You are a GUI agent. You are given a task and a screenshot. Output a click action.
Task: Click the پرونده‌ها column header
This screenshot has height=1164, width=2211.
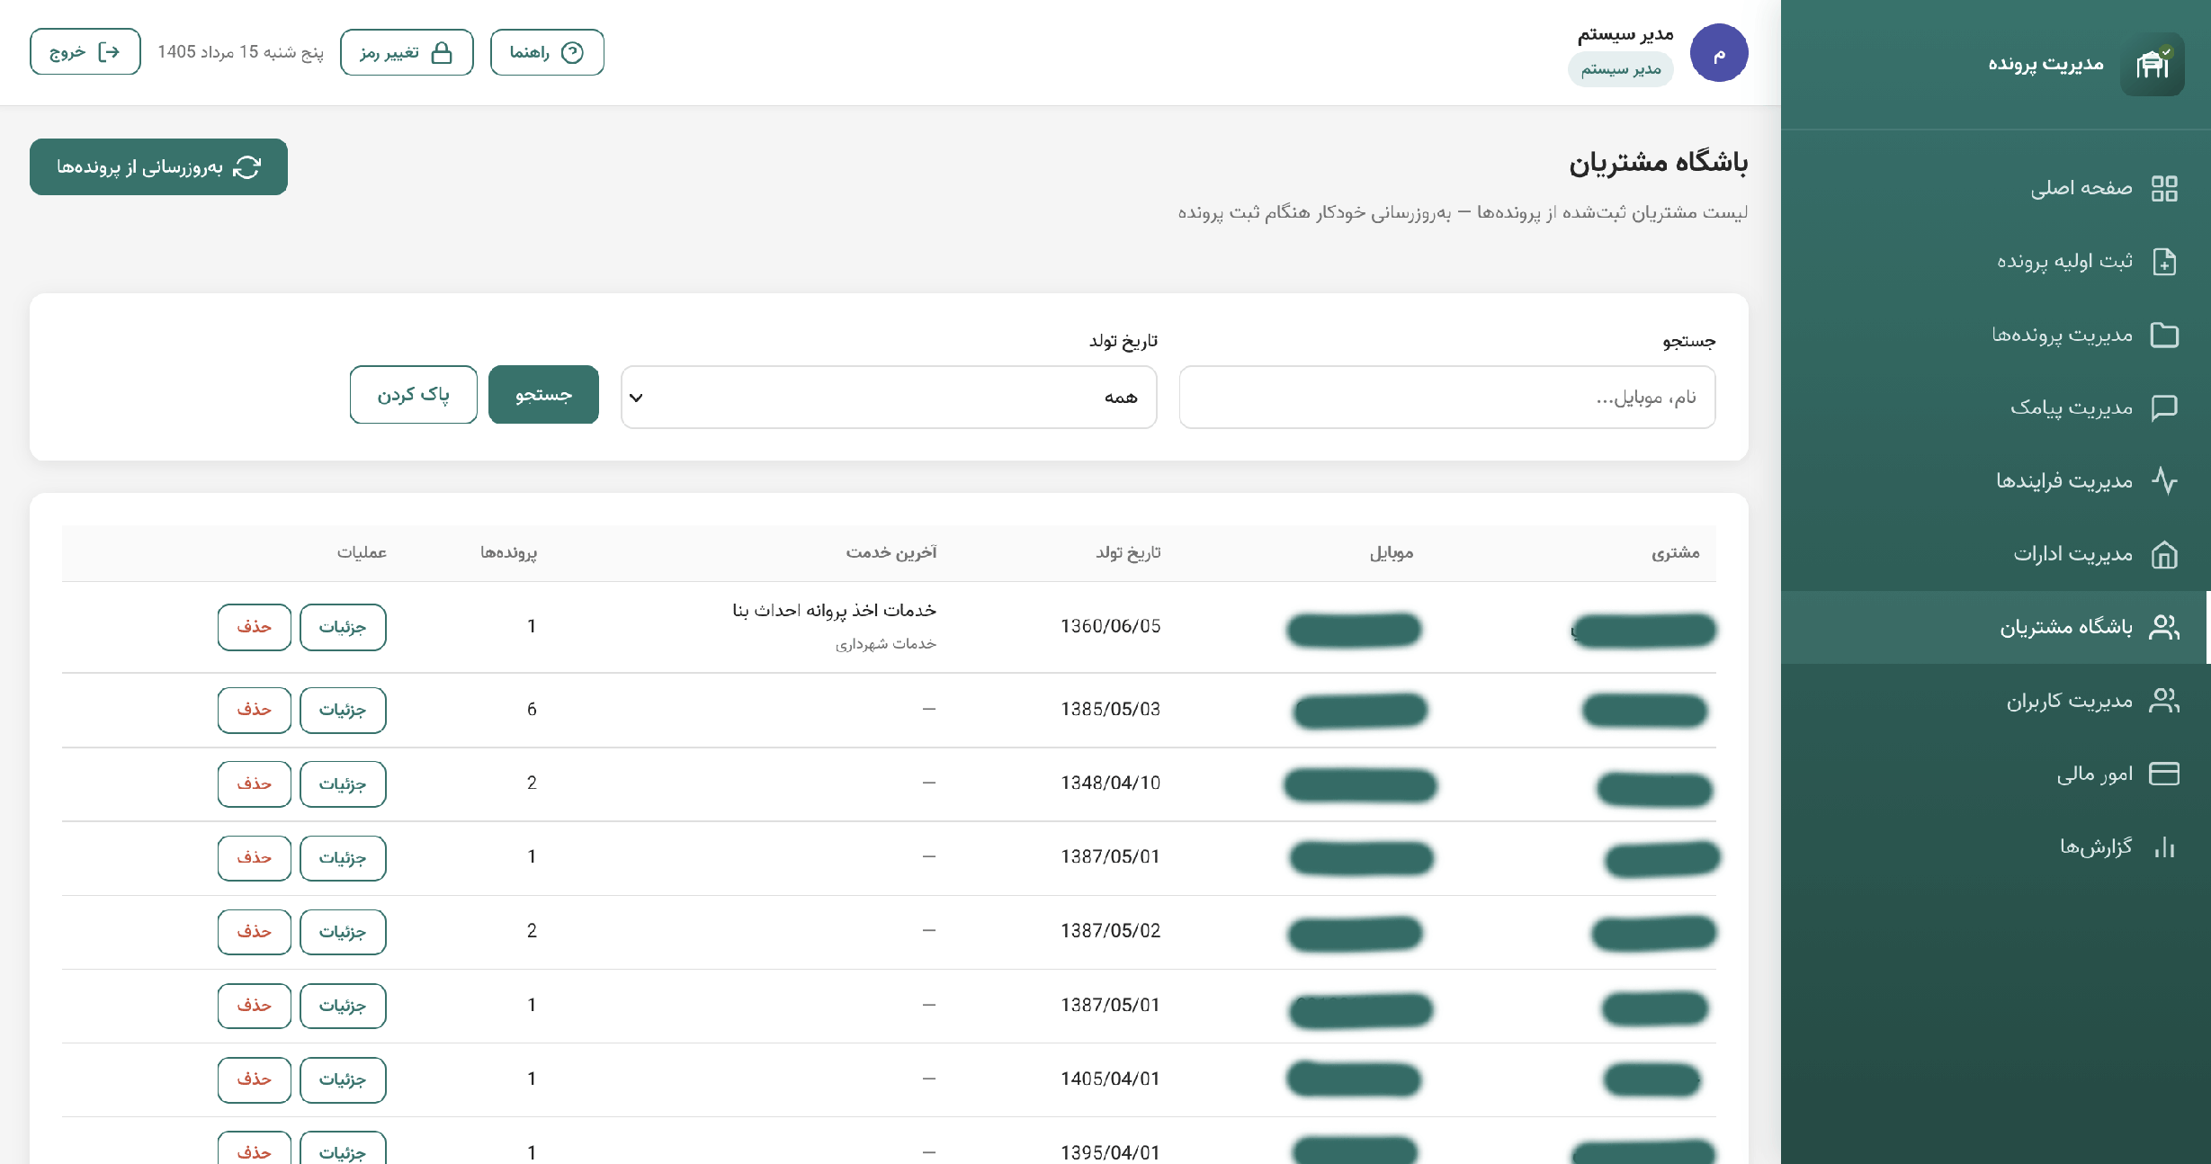[508, 552]
